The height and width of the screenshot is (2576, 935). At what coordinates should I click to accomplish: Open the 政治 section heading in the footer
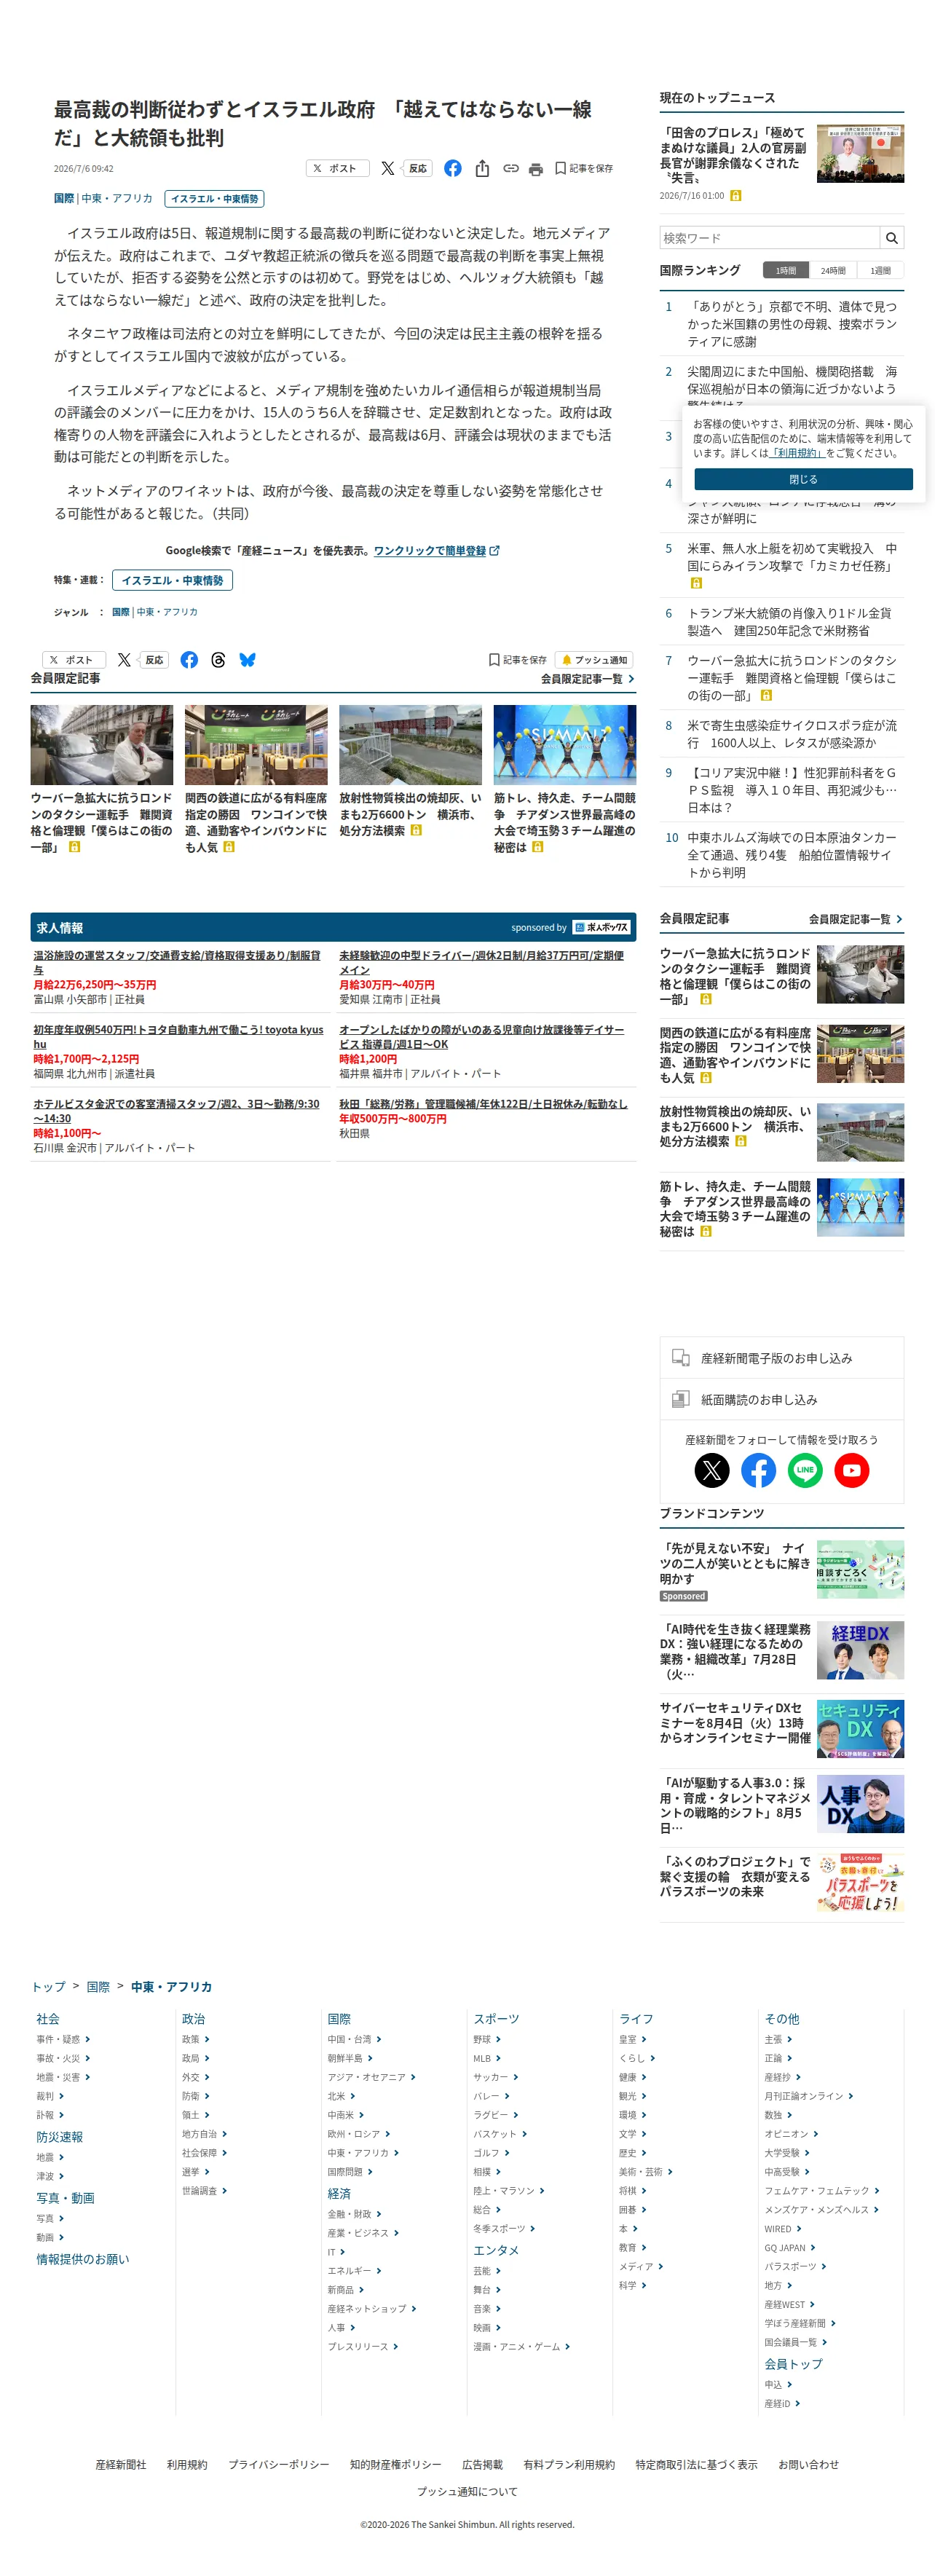(193, 2019)
